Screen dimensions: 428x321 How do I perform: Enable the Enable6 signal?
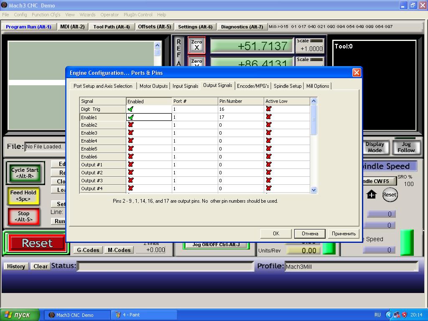pos(131,156)
